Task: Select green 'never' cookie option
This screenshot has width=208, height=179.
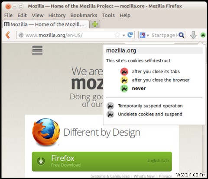Action: pyautogui.click(x=133, y=88)
